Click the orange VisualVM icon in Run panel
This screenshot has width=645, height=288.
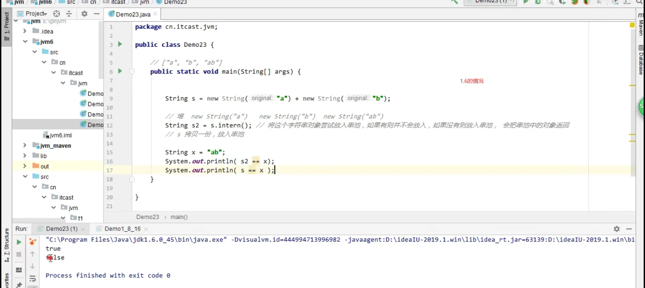click(33, 242)
